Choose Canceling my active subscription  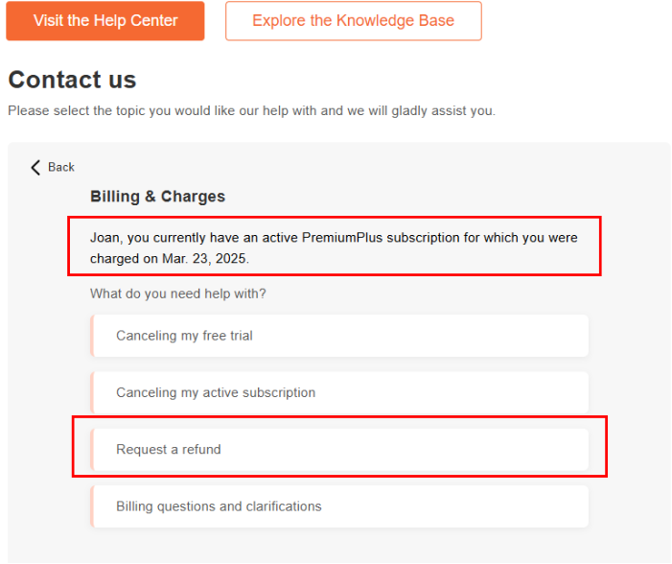click(339, 392)
